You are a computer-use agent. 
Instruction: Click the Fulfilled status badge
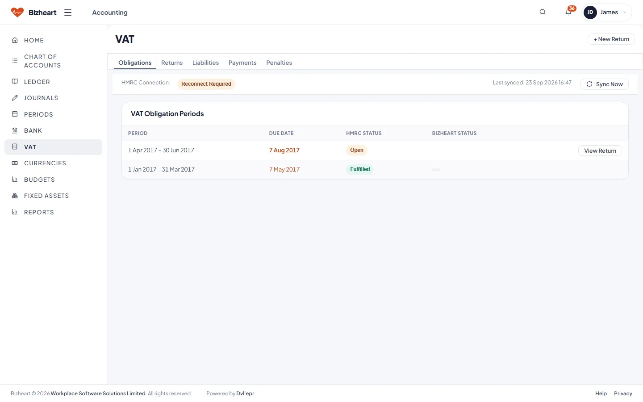pyautogui.click(x=360, y=169)
